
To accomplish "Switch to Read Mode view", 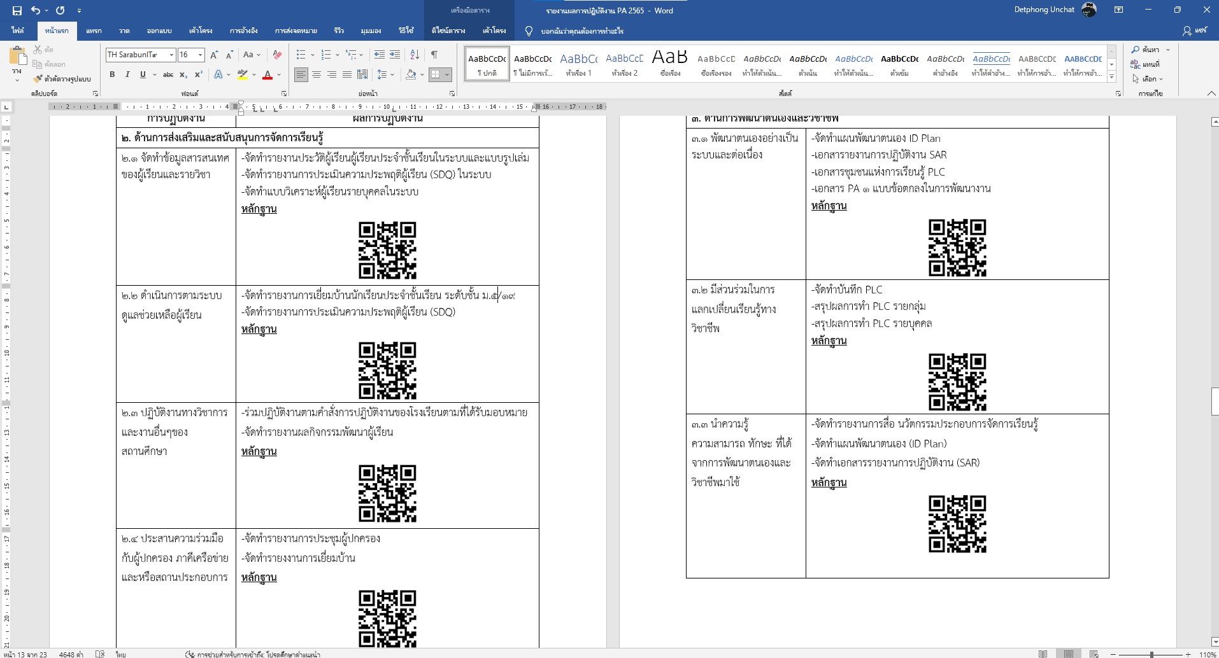I will point(1043,654).
